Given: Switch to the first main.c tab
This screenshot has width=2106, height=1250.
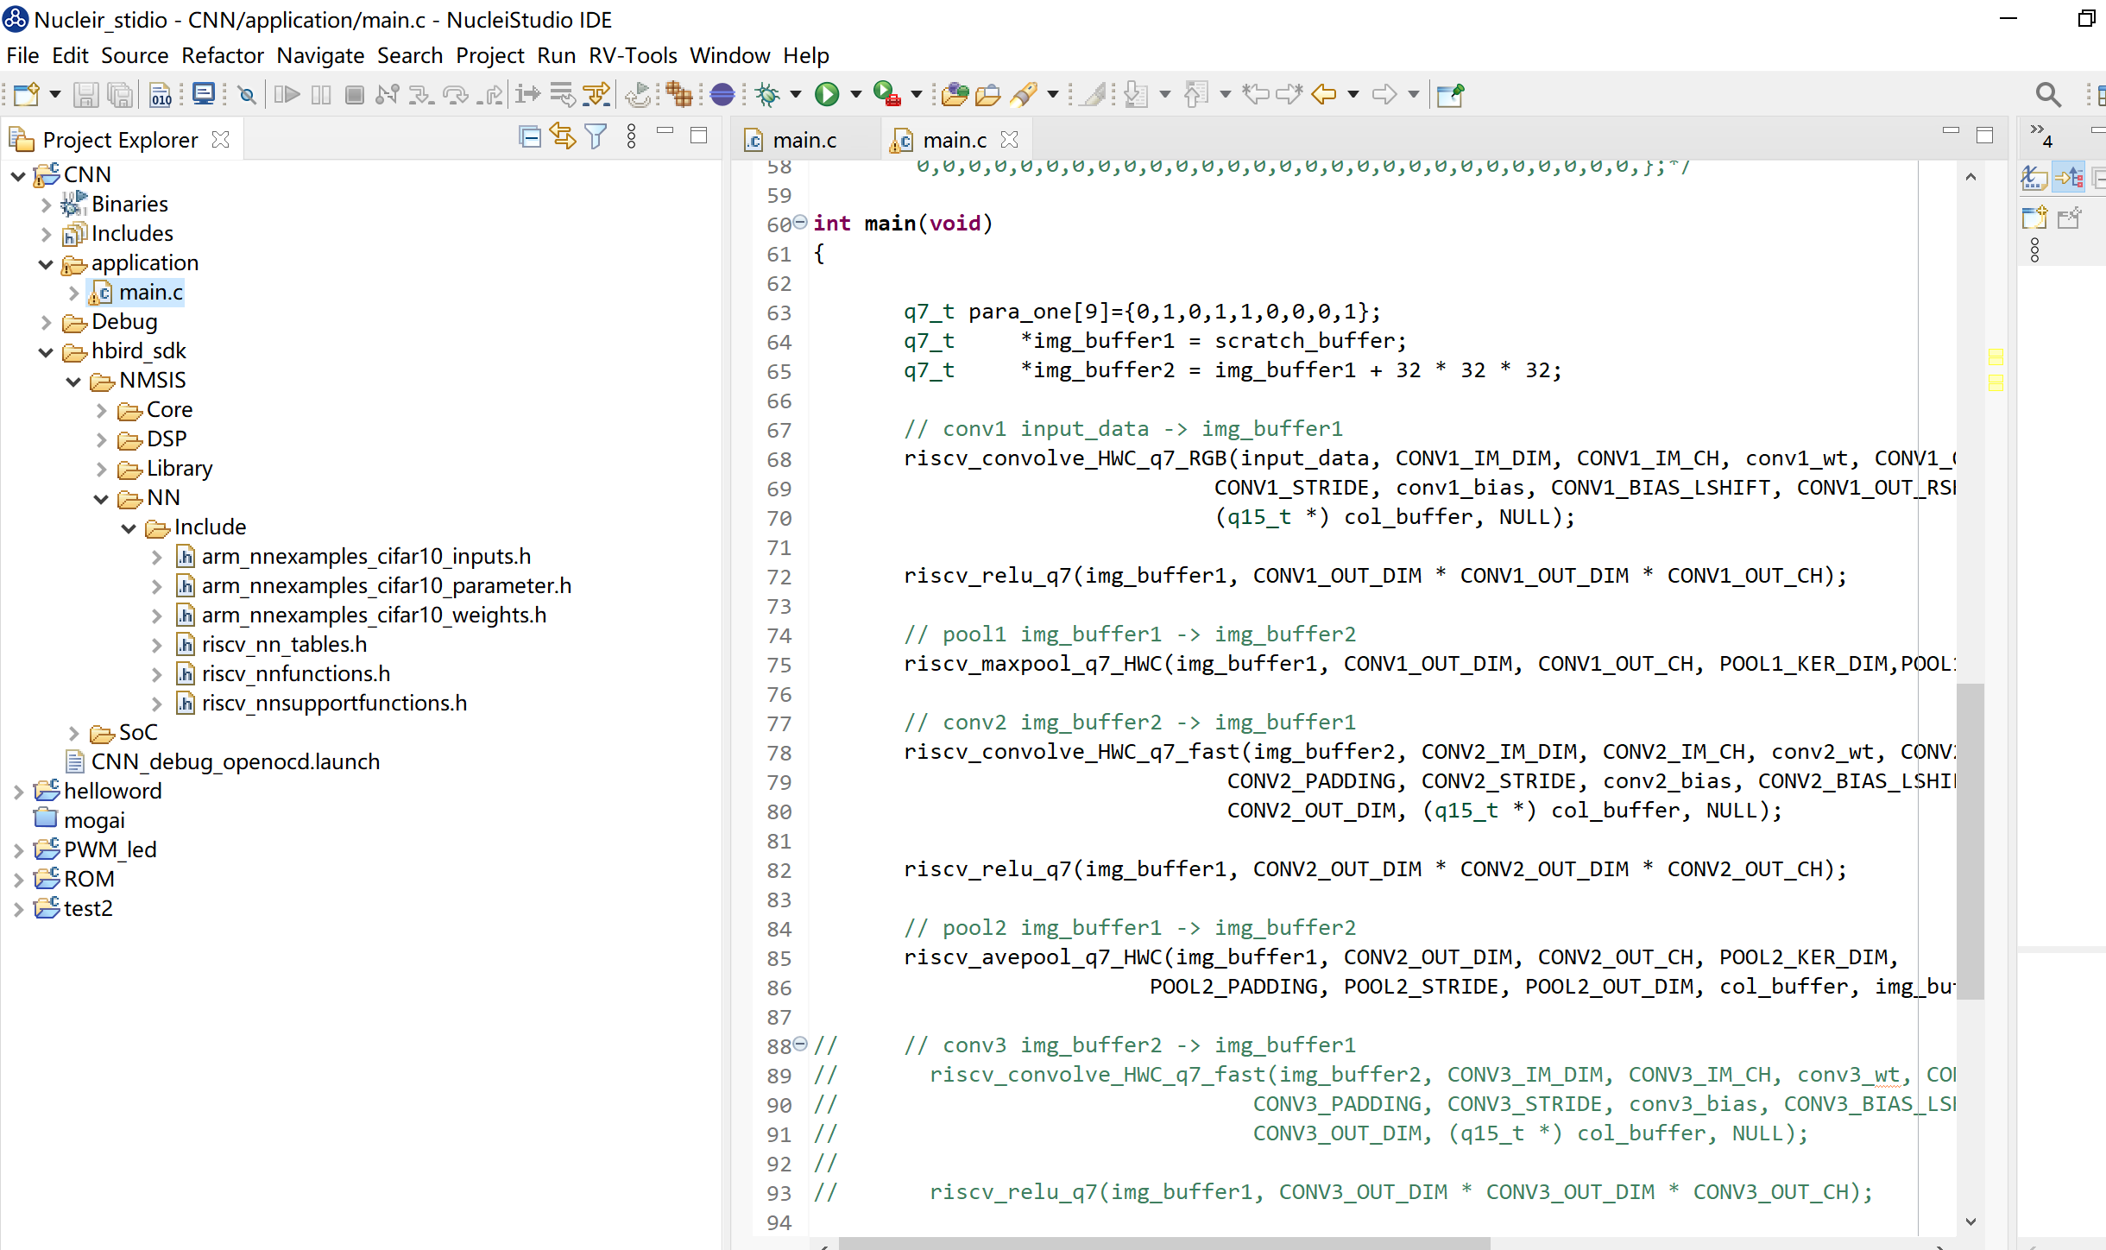Looking at the screenshot, I should 804,140.
